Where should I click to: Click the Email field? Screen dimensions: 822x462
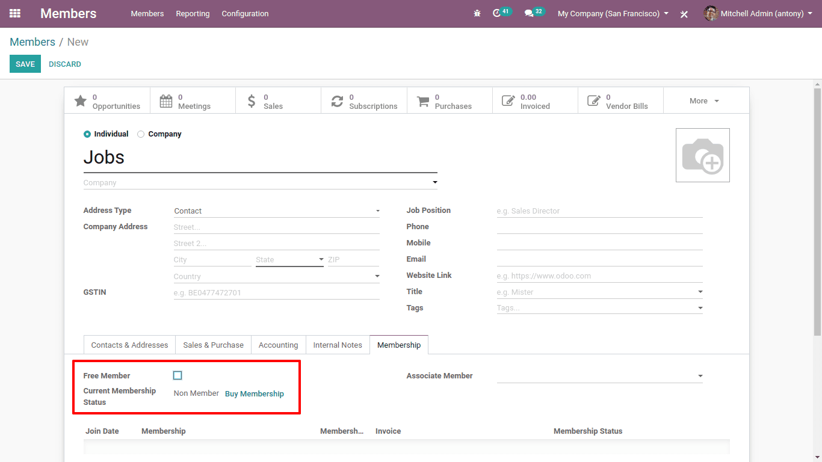pos(599,259)
